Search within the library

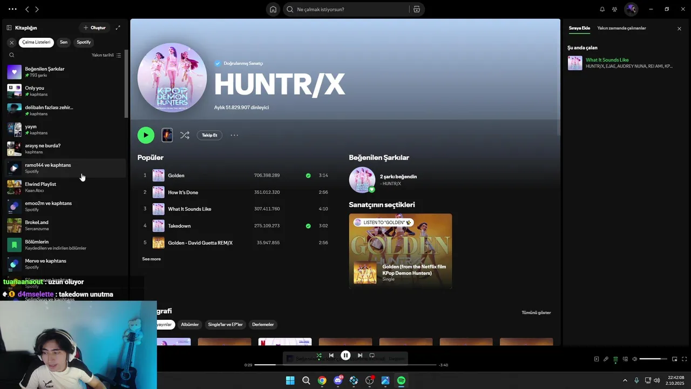12,55
